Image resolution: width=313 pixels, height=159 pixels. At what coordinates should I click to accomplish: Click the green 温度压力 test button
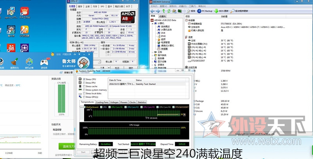(67, 146)
